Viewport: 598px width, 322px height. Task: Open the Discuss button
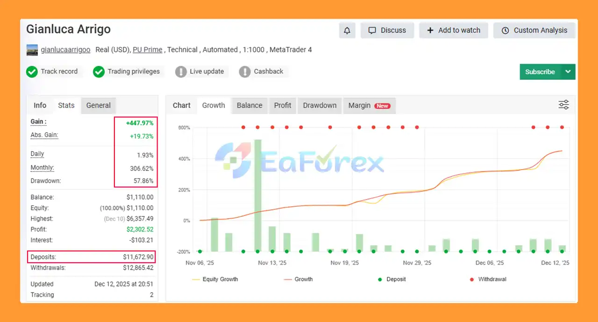click(x=387, y=30)
